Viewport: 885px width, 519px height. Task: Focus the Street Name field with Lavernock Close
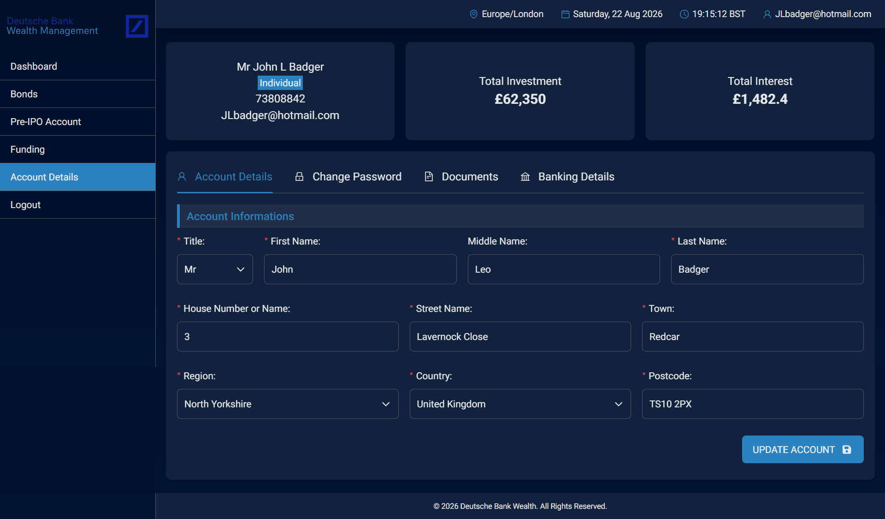(x=520, y=336)
